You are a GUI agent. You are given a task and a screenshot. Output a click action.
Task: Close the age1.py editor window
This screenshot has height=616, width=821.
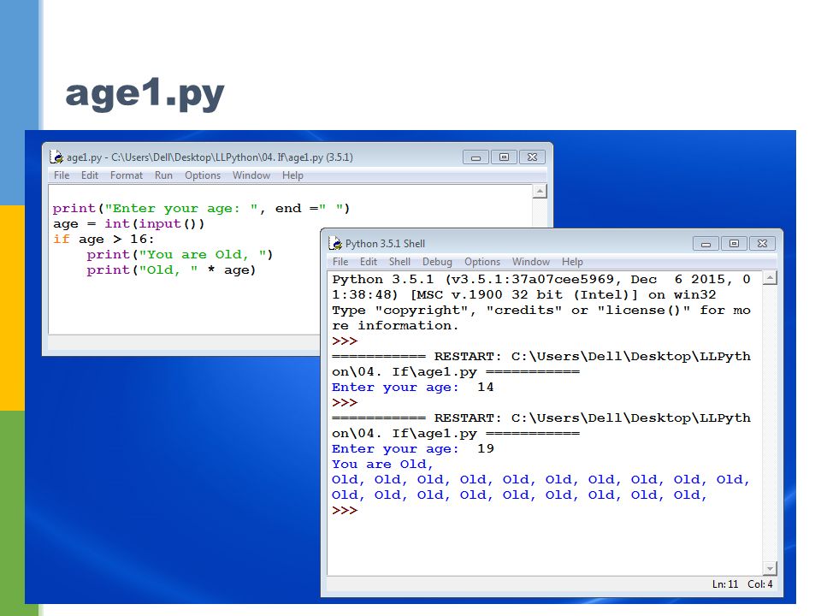tap(532, 157)
